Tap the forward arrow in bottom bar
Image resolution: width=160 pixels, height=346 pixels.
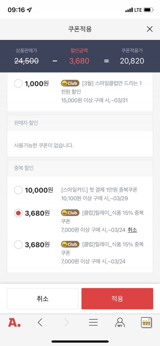(x=67, y=323)
